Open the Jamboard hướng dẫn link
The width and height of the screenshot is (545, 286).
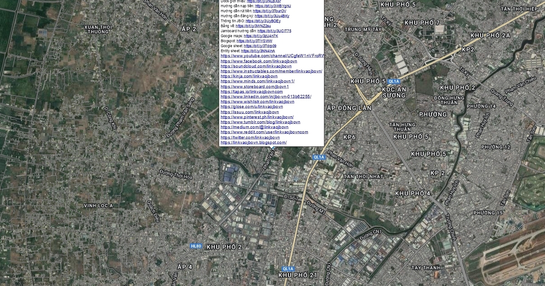click(x=274, y=31)
